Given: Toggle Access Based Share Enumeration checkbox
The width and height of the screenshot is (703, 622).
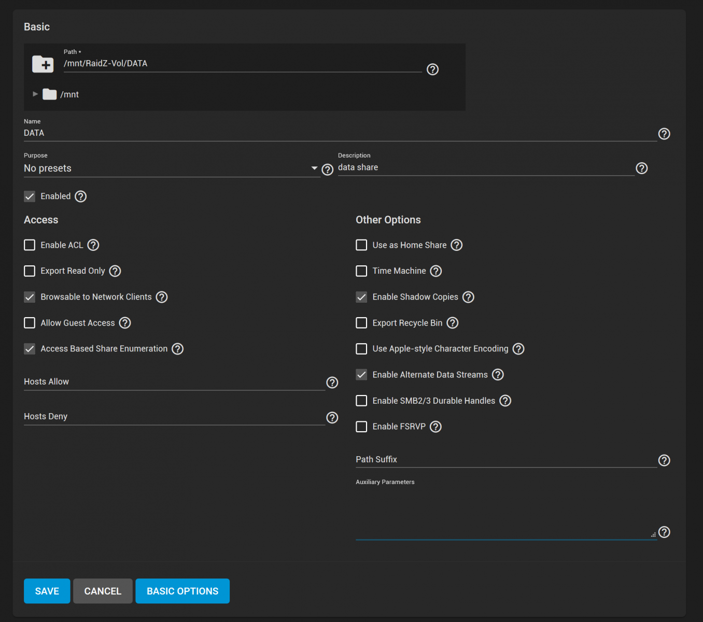Looking at the screenshot, I should point(30,349).
